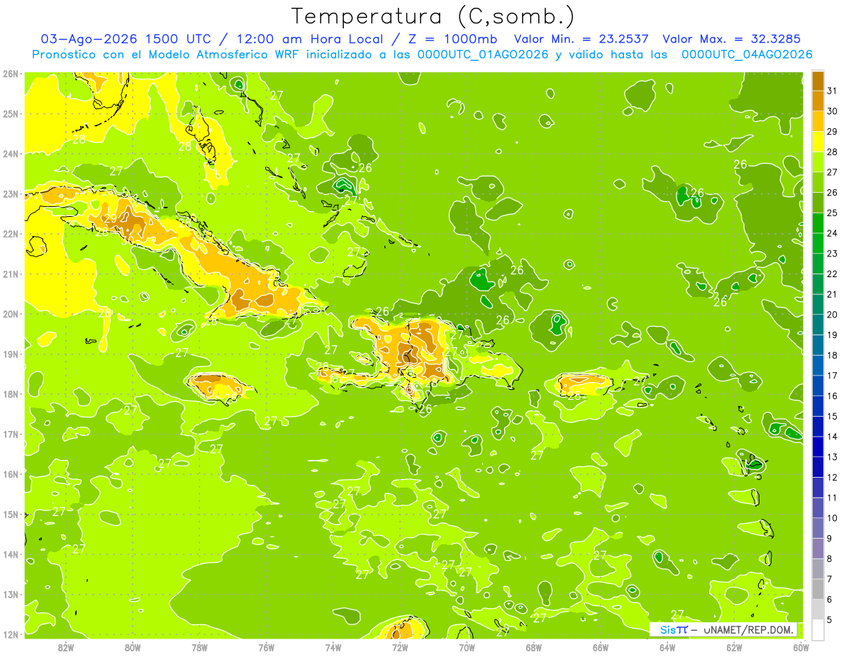Viewport: 851px width, 657px height.
Task: Click the model initialization time '0000UTC_01AGO2026'
Action: [483, 55]
